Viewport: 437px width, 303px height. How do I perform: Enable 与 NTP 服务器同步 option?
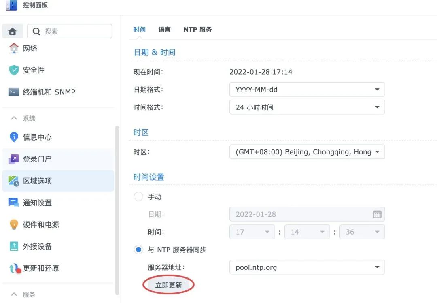click(138, 250)
